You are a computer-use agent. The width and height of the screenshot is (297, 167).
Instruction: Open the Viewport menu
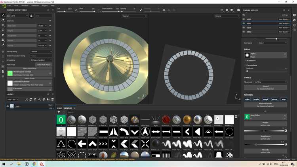[36, 6]
